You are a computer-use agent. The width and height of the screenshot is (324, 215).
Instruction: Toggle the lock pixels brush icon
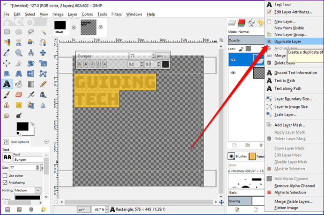(x=241, y=49)
